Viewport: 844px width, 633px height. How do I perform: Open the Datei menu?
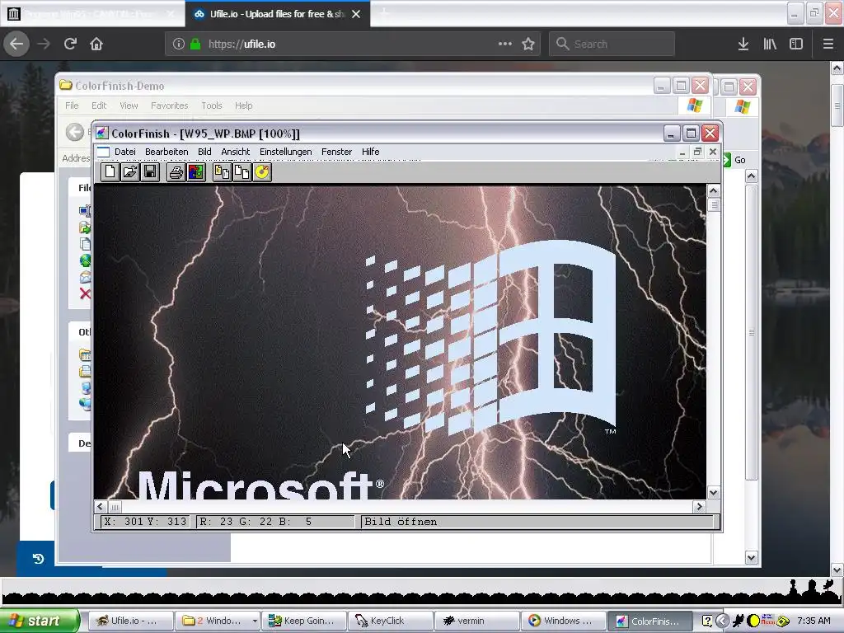(x=125, y=152)
